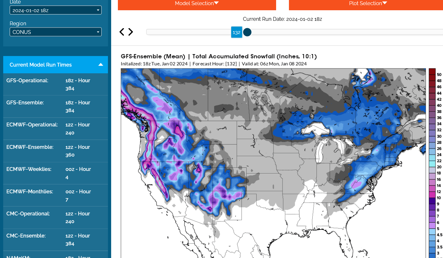
Task: Open the Model Selection menu
Action: coord(197,4)
